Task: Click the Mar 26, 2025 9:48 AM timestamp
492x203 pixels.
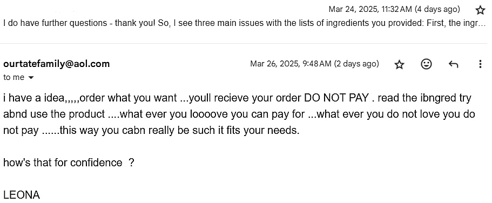Action: tap(291, 64)
